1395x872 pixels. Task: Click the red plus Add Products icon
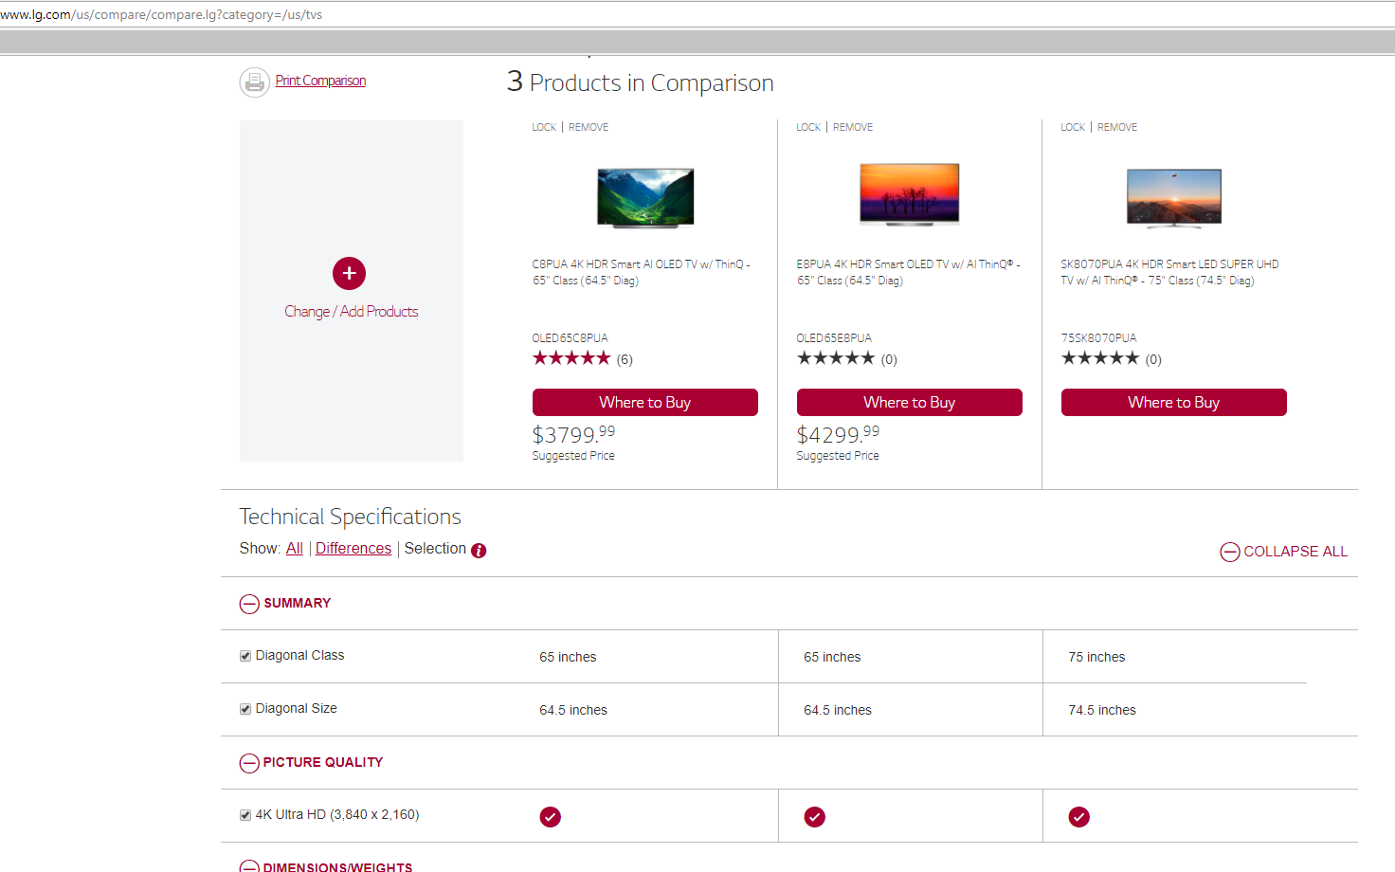click(349, 273)
